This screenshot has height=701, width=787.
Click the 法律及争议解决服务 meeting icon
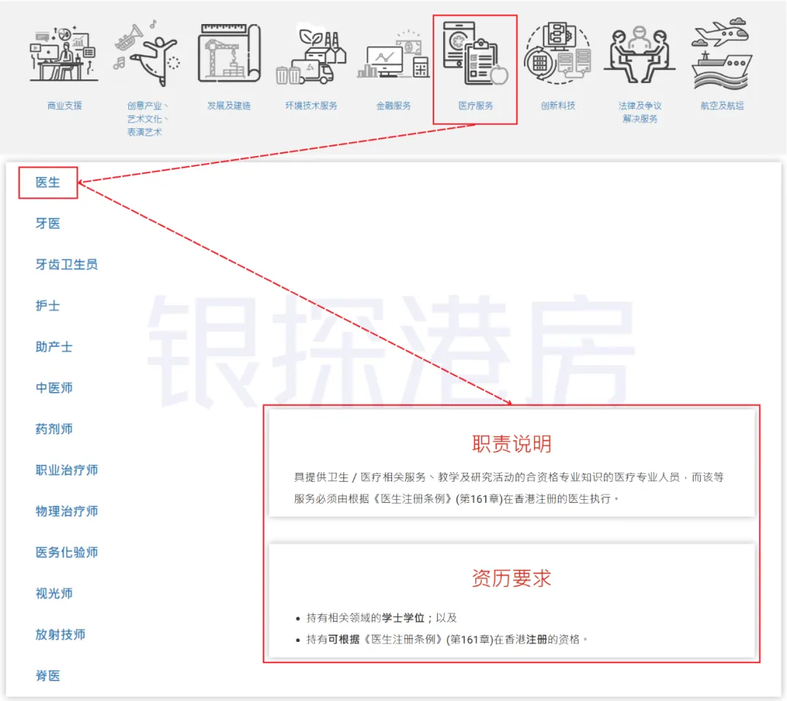pos(640,55)
